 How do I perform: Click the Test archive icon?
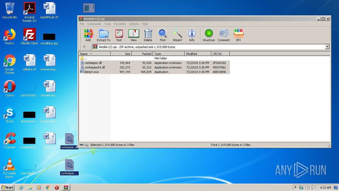point(119,35)
